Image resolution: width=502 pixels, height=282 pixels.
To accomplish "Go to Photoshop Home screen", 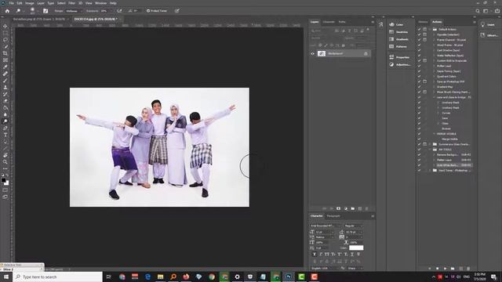I will [x=7, y=11].
